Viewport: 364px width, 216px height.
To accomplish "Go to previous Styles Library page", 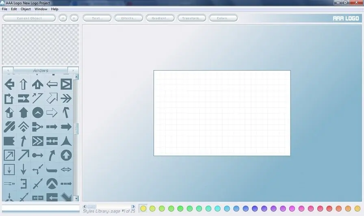I will click(84, 206).
